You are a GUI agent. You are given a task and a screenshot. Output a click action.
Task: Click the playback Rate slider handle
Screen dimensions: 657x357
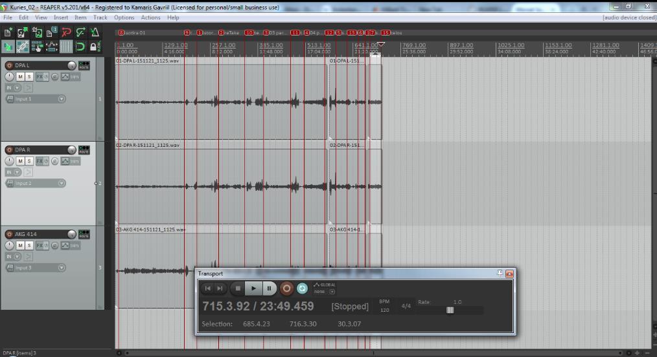click(450, 310)
